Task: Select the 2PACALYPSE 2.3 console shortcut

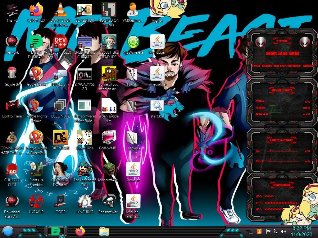Action: [85, 79]
